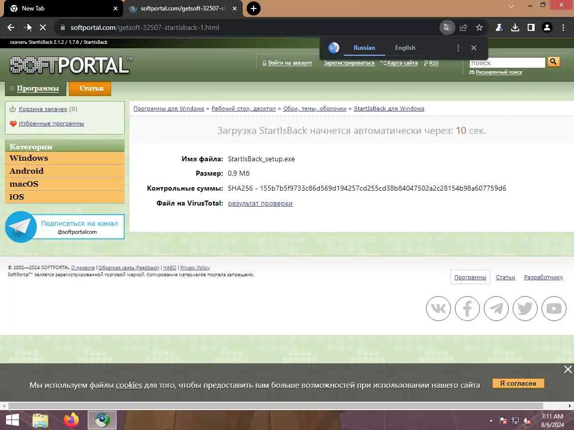Open a new browser tab
Image resolution: width=574 pixels, height=430 pixels.
tap(253, 8)
